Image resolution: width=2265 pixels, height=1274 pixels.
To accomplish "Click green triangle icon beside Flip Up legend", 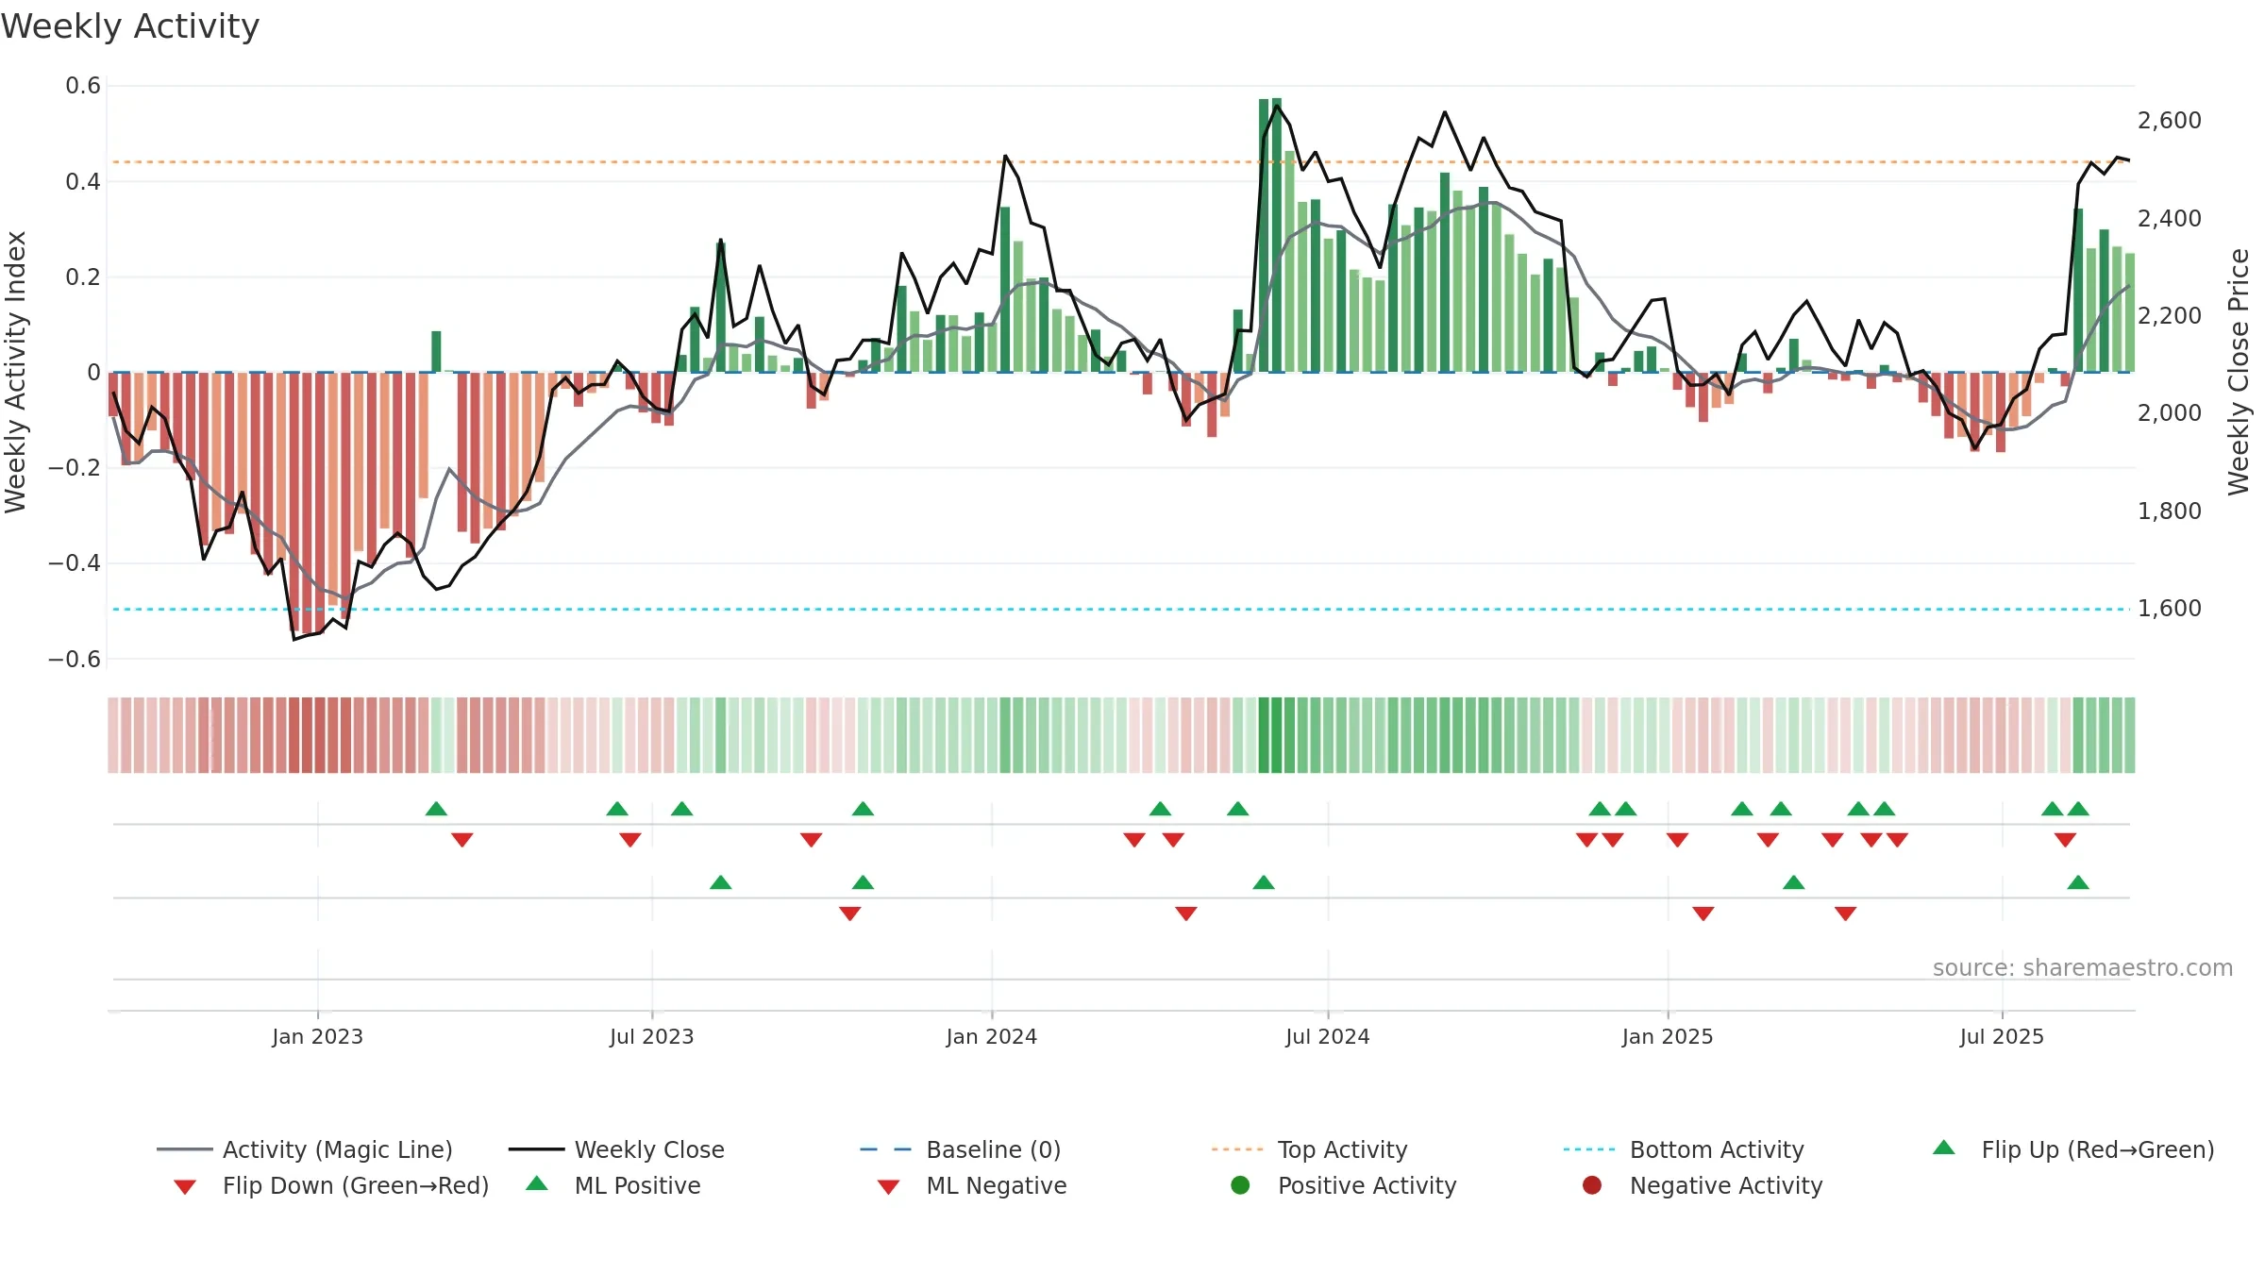I will click(x=1944, y=1148).
